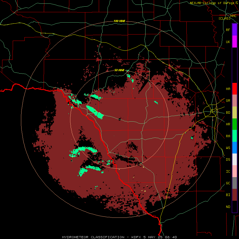The height and width of the screenshot is (239, 239).
Task: Click the HA legend label
Action: click(228, 89)
